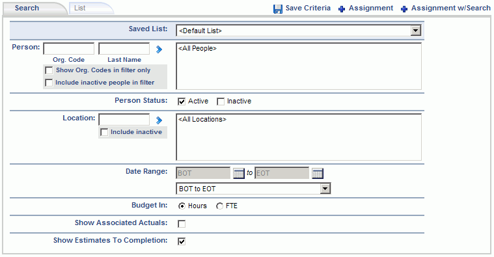Screen dimensions: 494x257
Task: Click the Save Criteria link
Action: [x=308, y=8]
